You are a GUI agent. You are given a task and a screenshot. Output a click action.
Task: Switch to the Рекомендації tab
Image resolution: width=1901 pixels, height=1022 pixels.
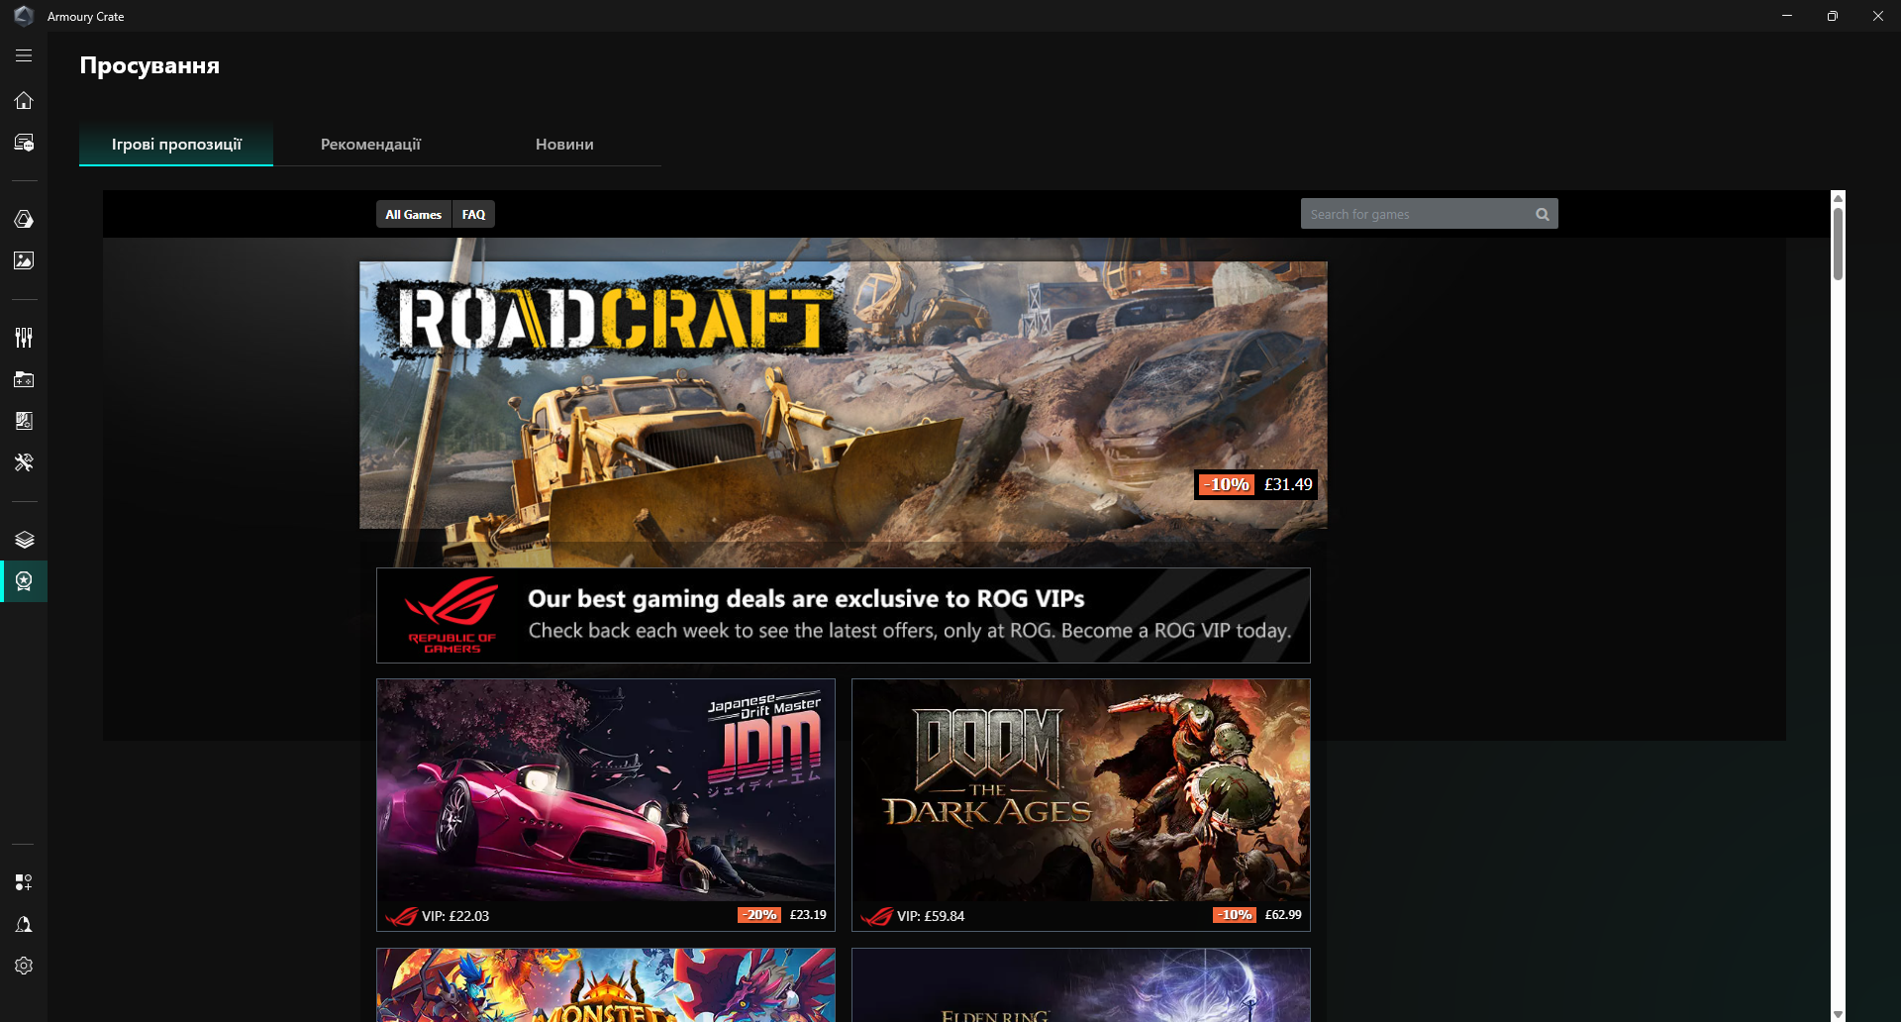370,145
